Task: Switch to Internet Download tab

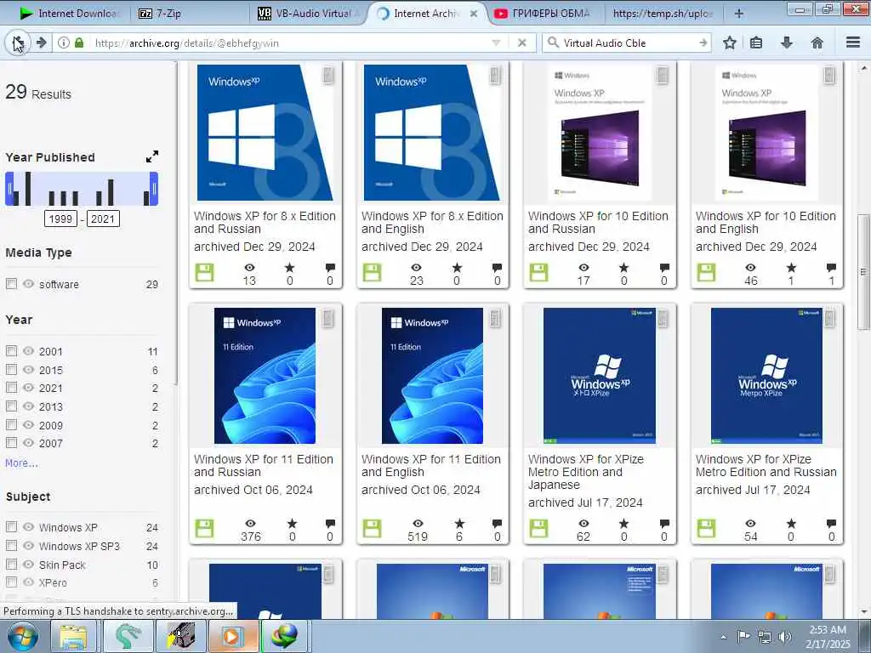Action: (x=68, y=14)
